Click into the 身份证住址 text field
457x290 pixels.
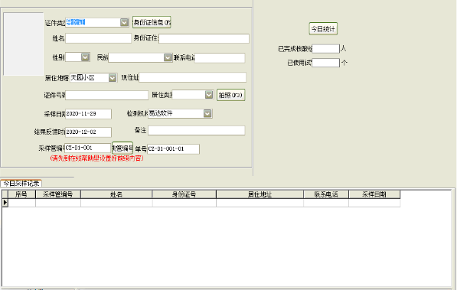[x=204, y=38]
